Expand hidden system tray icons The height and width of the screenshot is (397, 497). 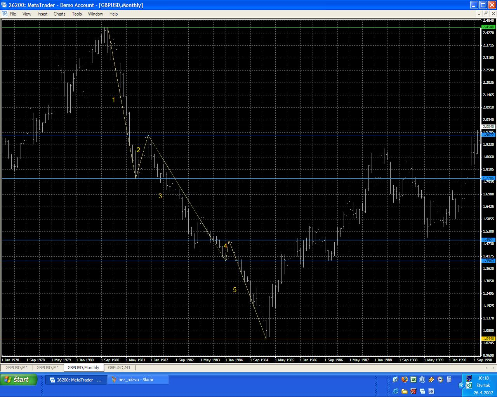coord(461,385)
